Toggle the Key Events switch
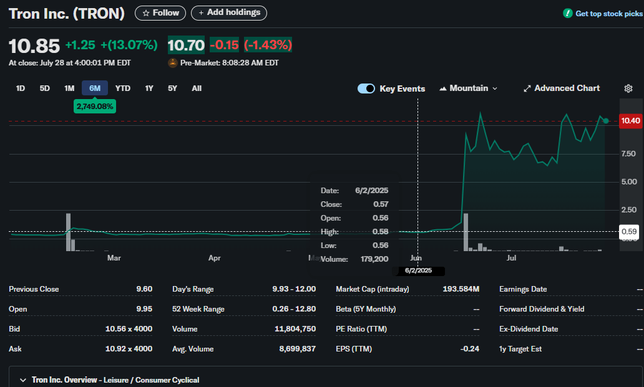 (366, 88)
